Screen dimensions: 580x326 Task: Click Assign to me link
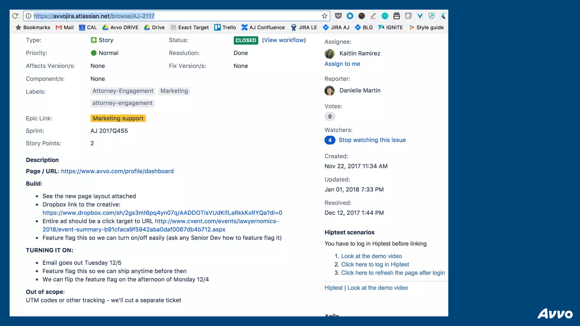[x=342, y=64]
